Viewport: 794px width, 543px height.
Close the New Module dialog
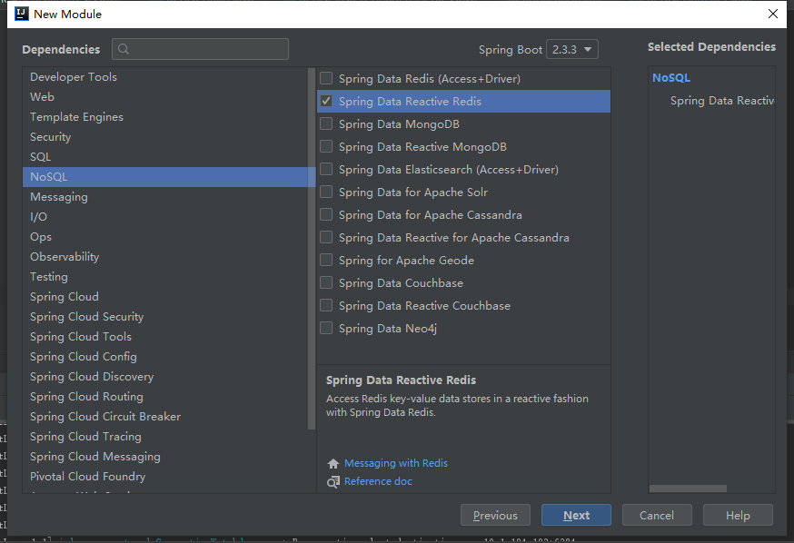[x=773, y=14]
